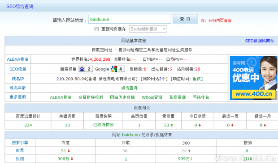Open the ALEXA排名 green link
This screenshot has width=278, height=163.
(61, 97)
